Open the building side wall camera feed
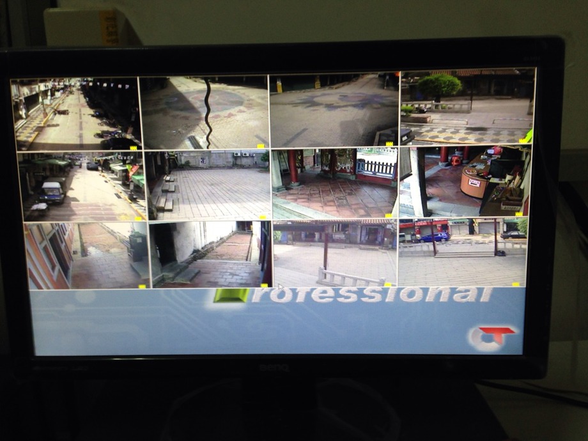 coord(86,255)
